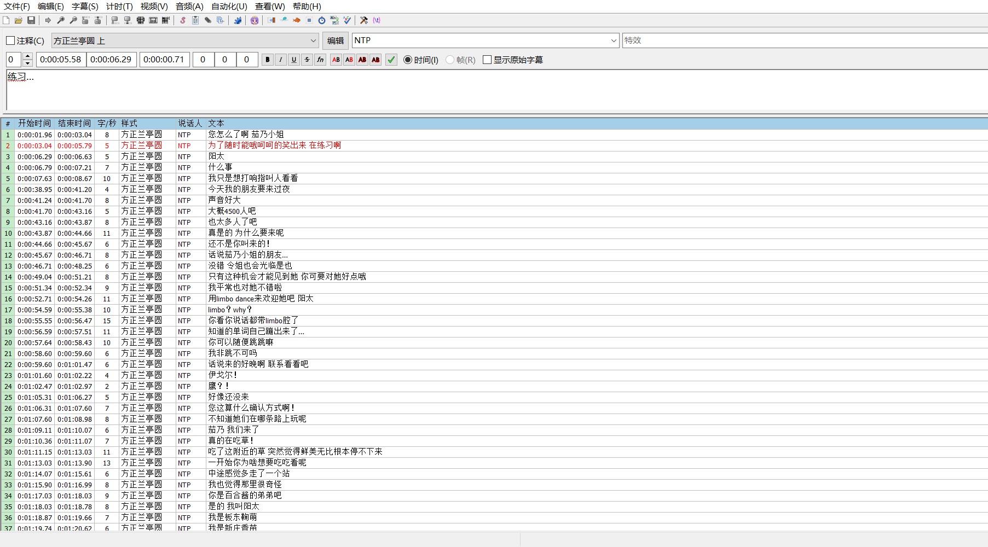This screenshot has height=547, width=988.
Task: Pick secondary color (second AB button)
Action: (349, 60)
